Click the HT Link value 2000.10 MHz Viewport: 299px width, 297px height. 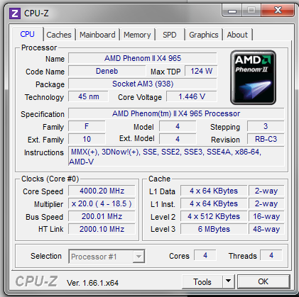pyautogui.click(x=102, y=229)
